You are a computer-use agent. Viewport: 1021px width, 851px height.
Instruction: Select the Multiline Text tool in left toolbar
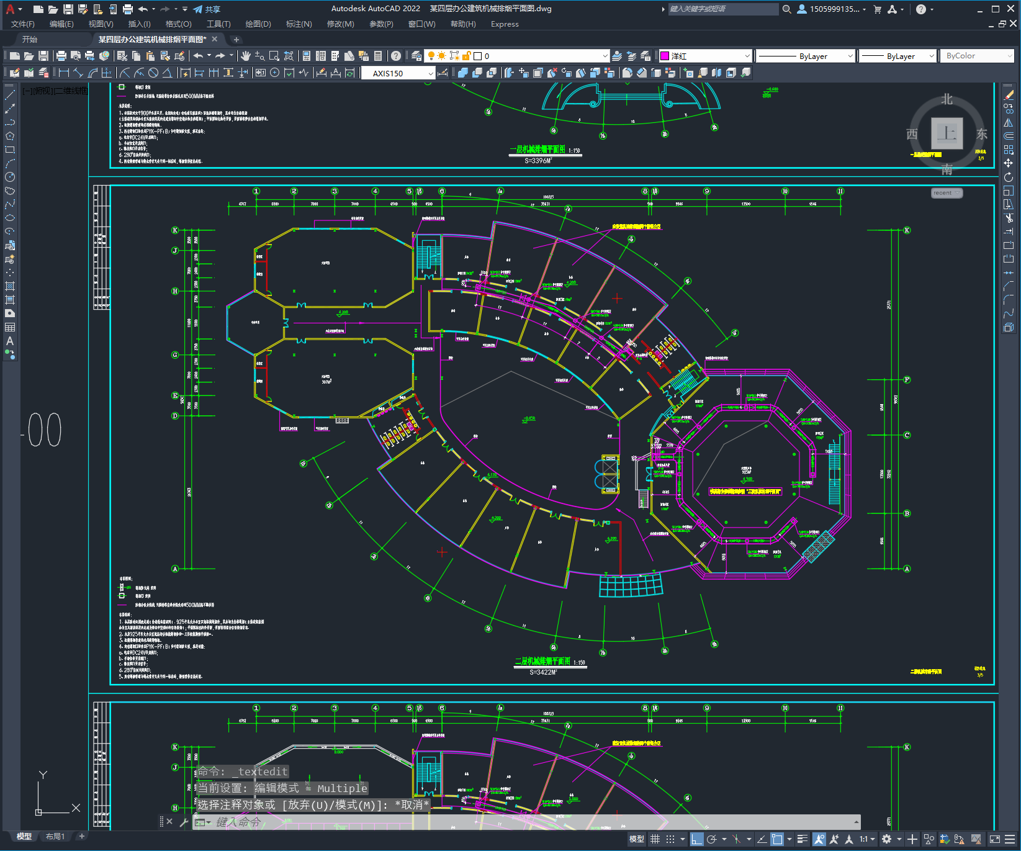click(x=10, y=341)
